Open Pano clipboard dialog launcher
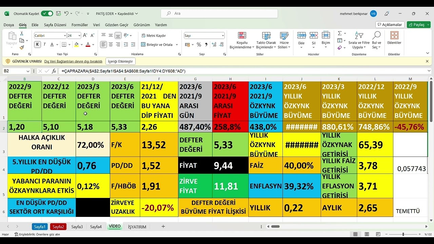Viewport: 434px width, 244px height. [x=29, y=54]
